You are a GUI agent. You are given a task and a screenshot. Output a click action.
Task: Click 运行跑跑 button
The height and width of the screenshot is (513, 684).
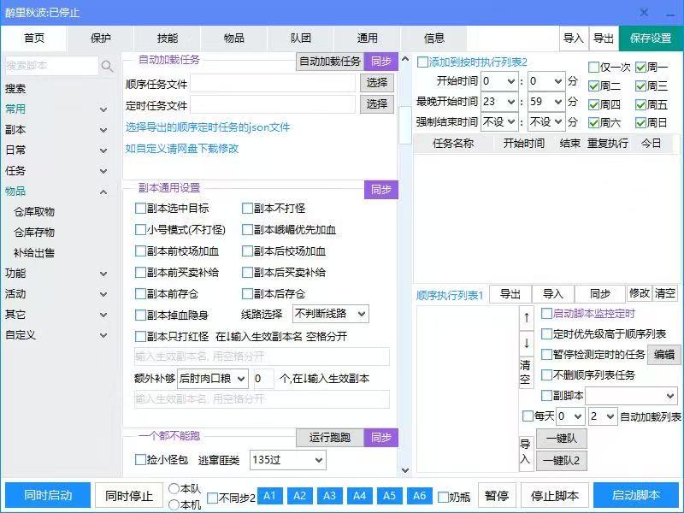(330, 438)
